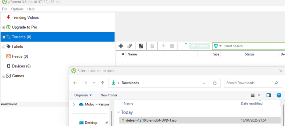Click the Remove torrent trash icon
The height and width of the screenshot is (126, 285).
tap(152, 46)
